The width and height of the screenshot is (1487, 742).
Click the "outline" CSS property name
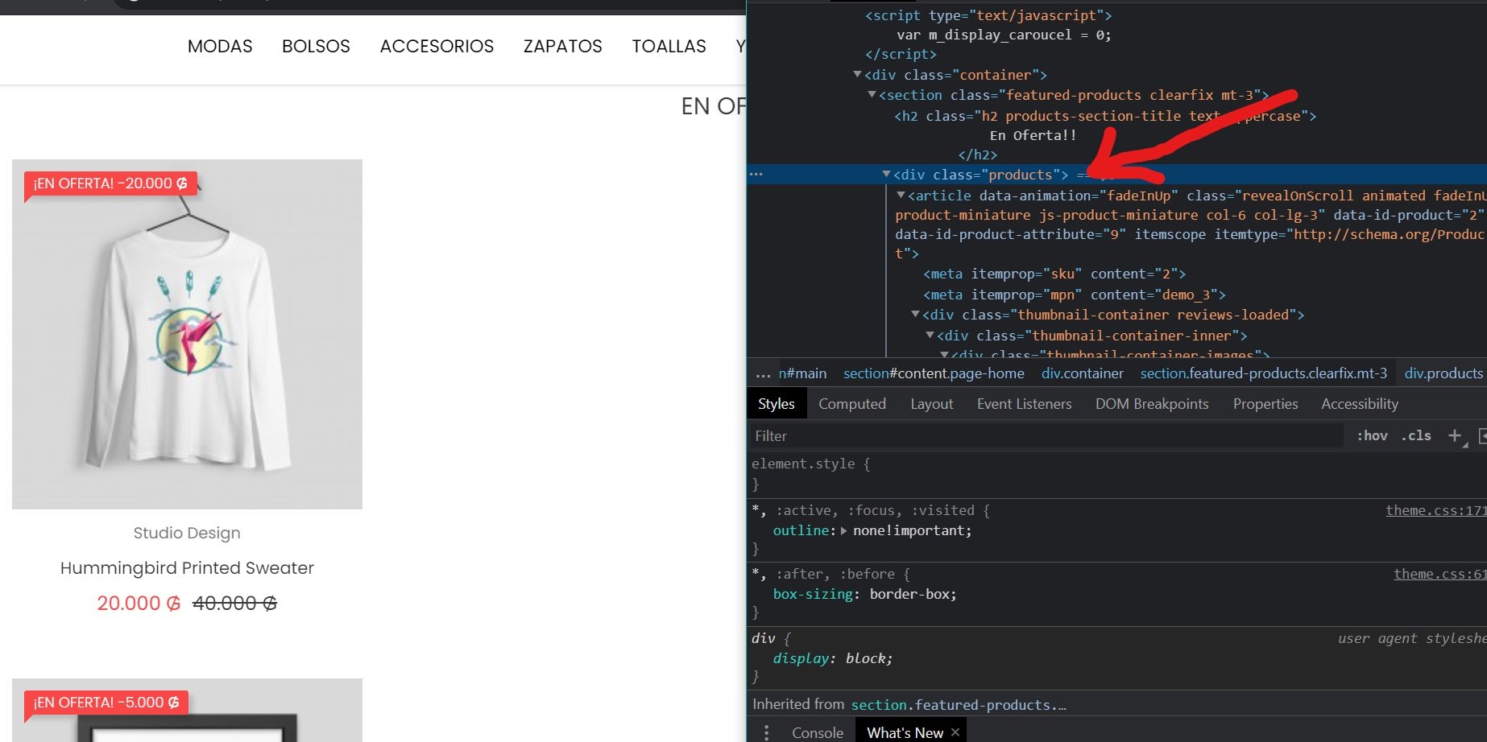(x=801, y=531)
